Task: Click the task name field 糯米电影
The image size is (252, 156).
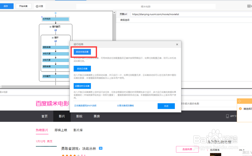Action: [146, 7]
